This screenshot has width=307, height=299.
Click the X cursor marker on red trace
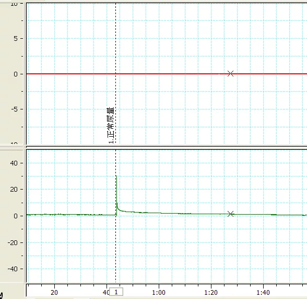coord(230,74)
